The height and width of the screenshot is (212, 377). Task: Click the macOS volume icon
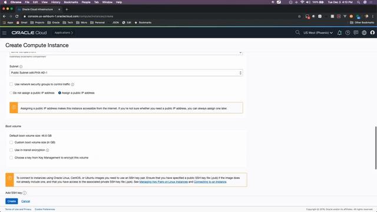308,2
